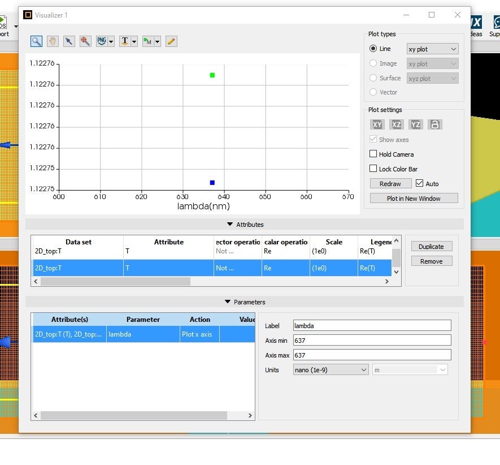
Task: Click the yellow pencil edit icon
Action: (x=171, y=41)
